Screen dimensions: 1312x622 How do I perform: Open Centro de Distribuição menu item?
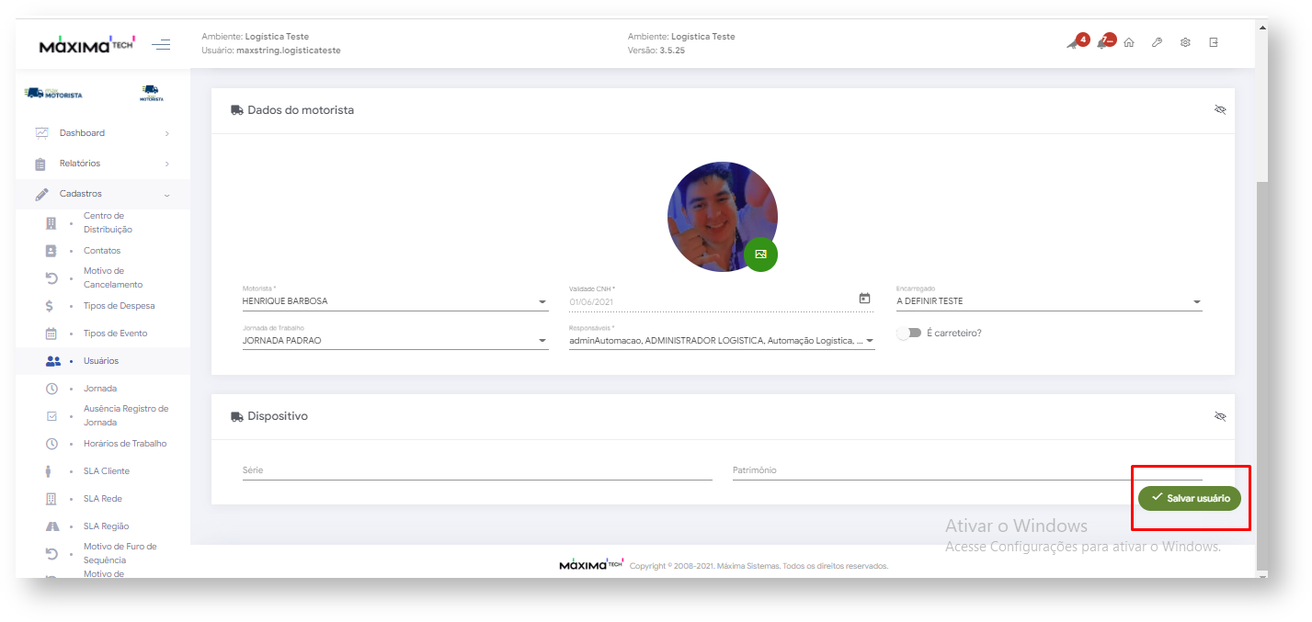[x=108, y=223]
